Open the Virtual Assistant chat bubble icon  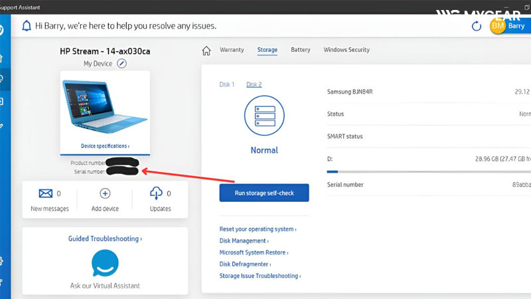tap(105, 264)
